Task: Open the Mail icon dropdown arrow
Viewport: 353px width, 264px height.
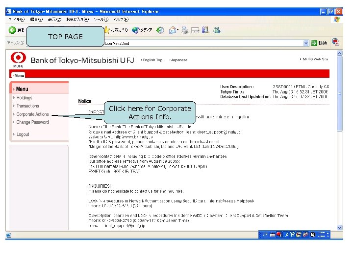Action: [178, 30]
